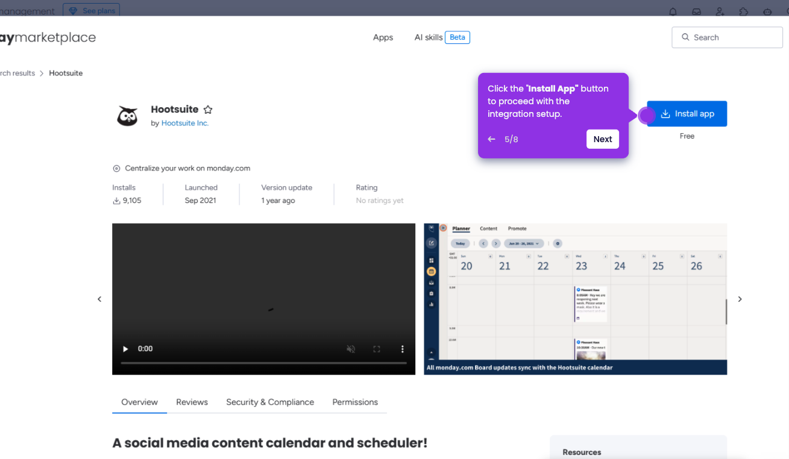789x459 pixels.
Task: Toggle the video mute speaker icon
Action: point(350,349)
